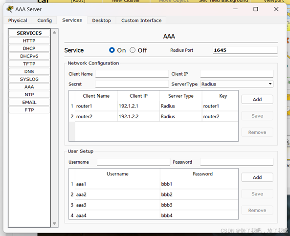
Task: Select the aaa3 user row
Action: (x=154, y=205)
